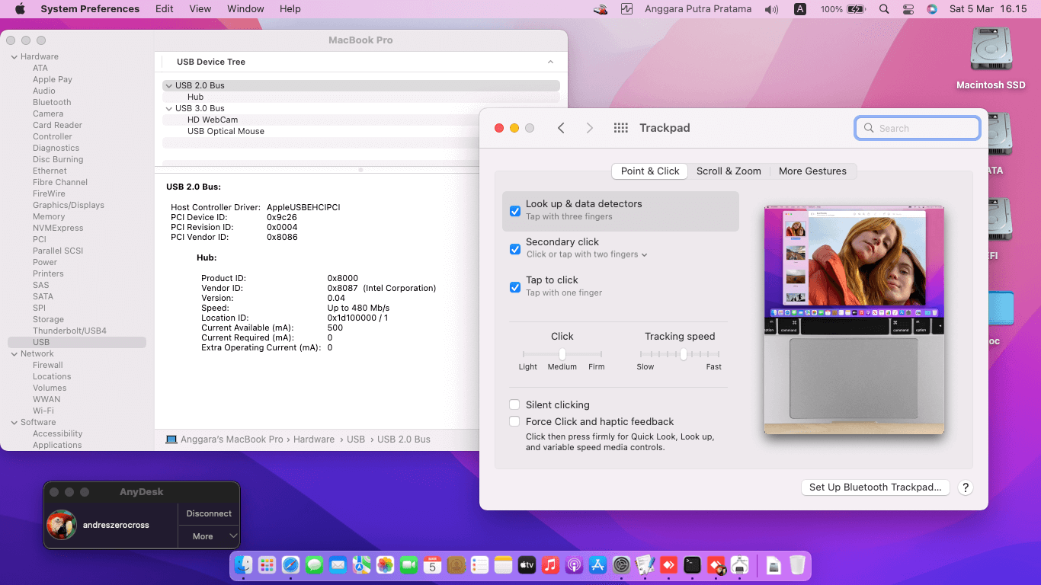Open Maps app in the Dock
The image size is (1041, 585).
click(361, 565)
